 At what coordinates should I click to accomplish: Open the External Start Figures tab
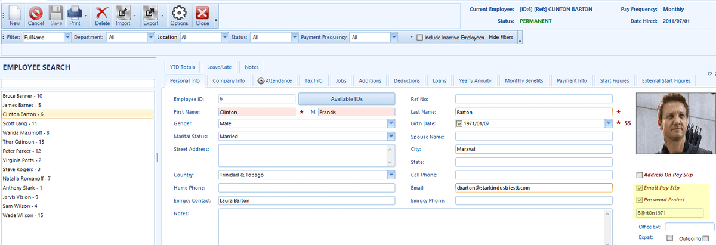point(665,81)
